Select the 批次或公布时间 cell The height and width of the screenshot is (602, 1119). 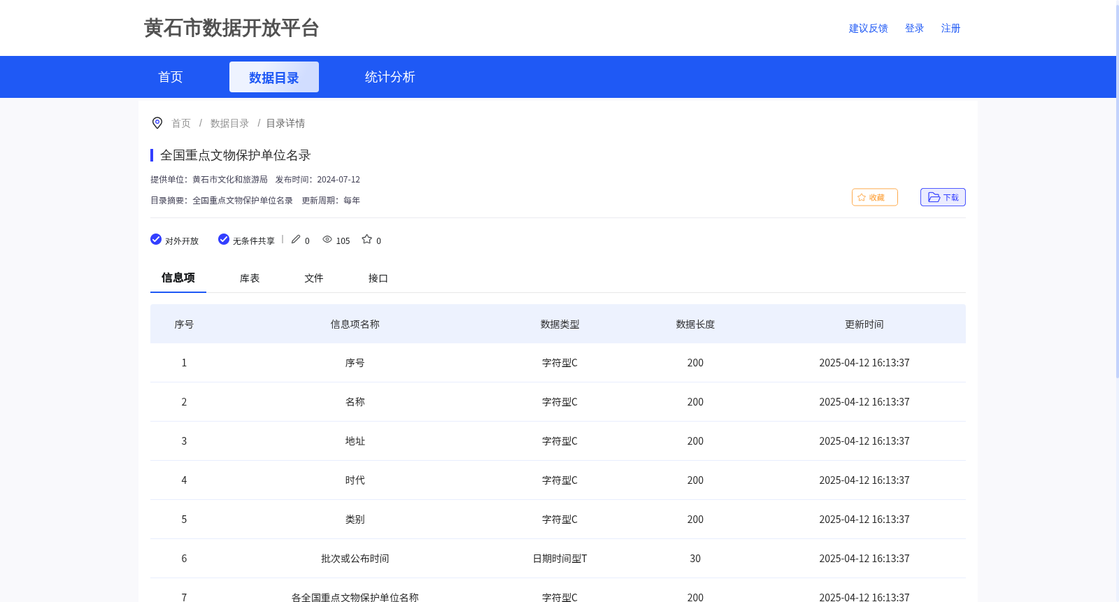pyautogui.click(x=355, y=559)
